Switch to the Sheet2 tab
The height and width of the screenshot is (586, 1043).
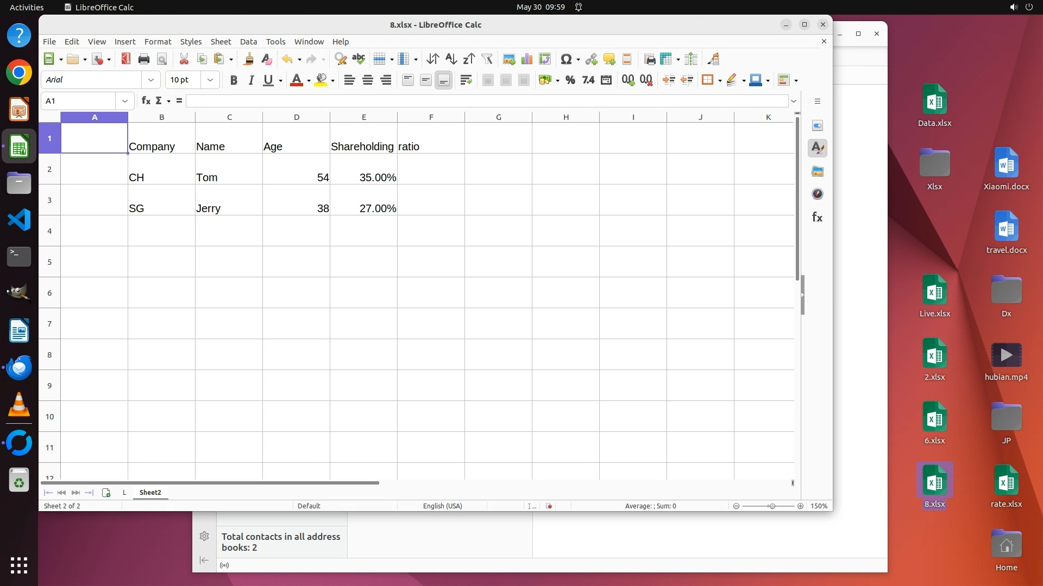150,493
